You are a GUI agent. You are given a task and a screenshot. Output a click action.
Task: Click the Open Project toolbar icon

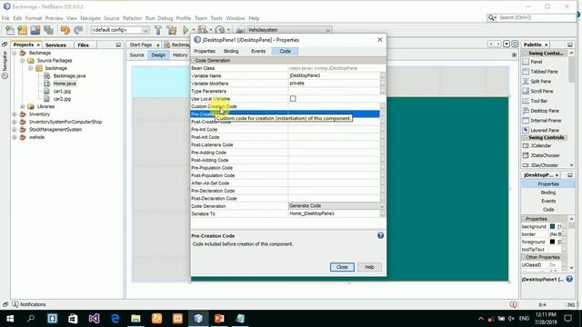35,30
